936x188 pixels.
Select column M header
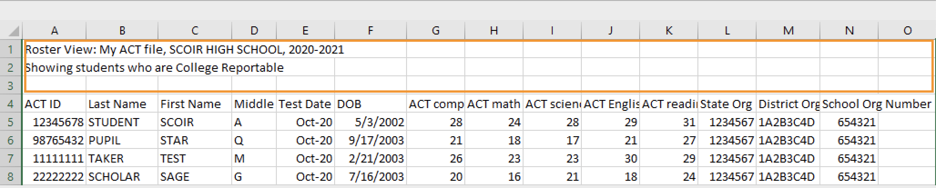pyautogui.click(x=788, y=31)
